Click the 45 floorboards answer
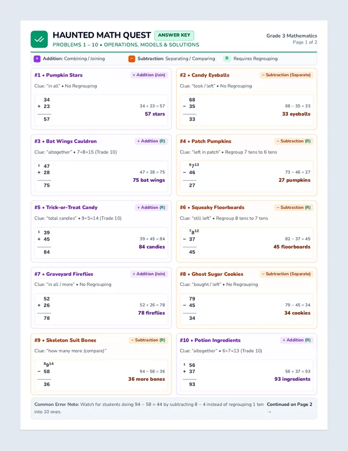 pos(292,247)
